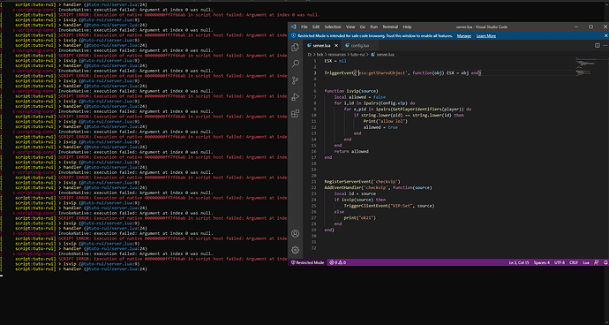Click 'function isVip(source)' code line
Viewport: 609px width, 325px height.
[351, 91]
